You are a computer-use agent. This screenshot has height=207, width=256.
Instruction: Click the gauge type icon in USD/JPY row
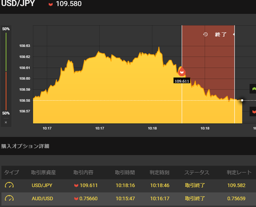pyautogui.click(x=9, y=185)
